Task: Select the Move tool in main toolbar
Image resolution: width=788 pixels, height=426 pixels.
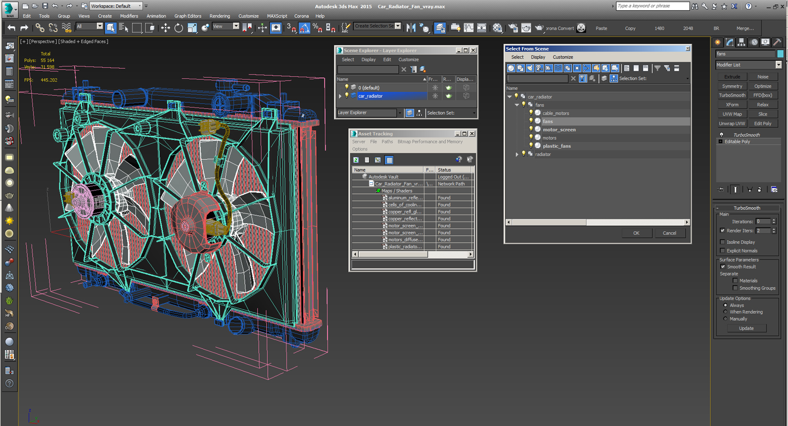Action: (x=165, y=28)
